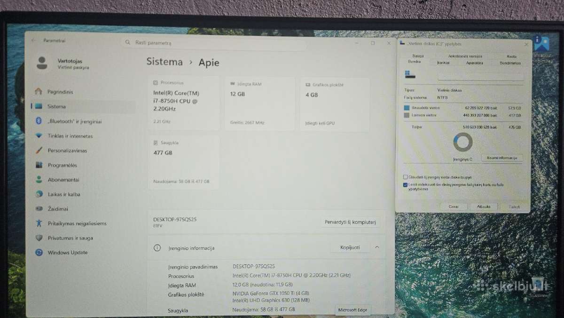Click Sistema breadcrumb link in header

[x=164, y=62]
